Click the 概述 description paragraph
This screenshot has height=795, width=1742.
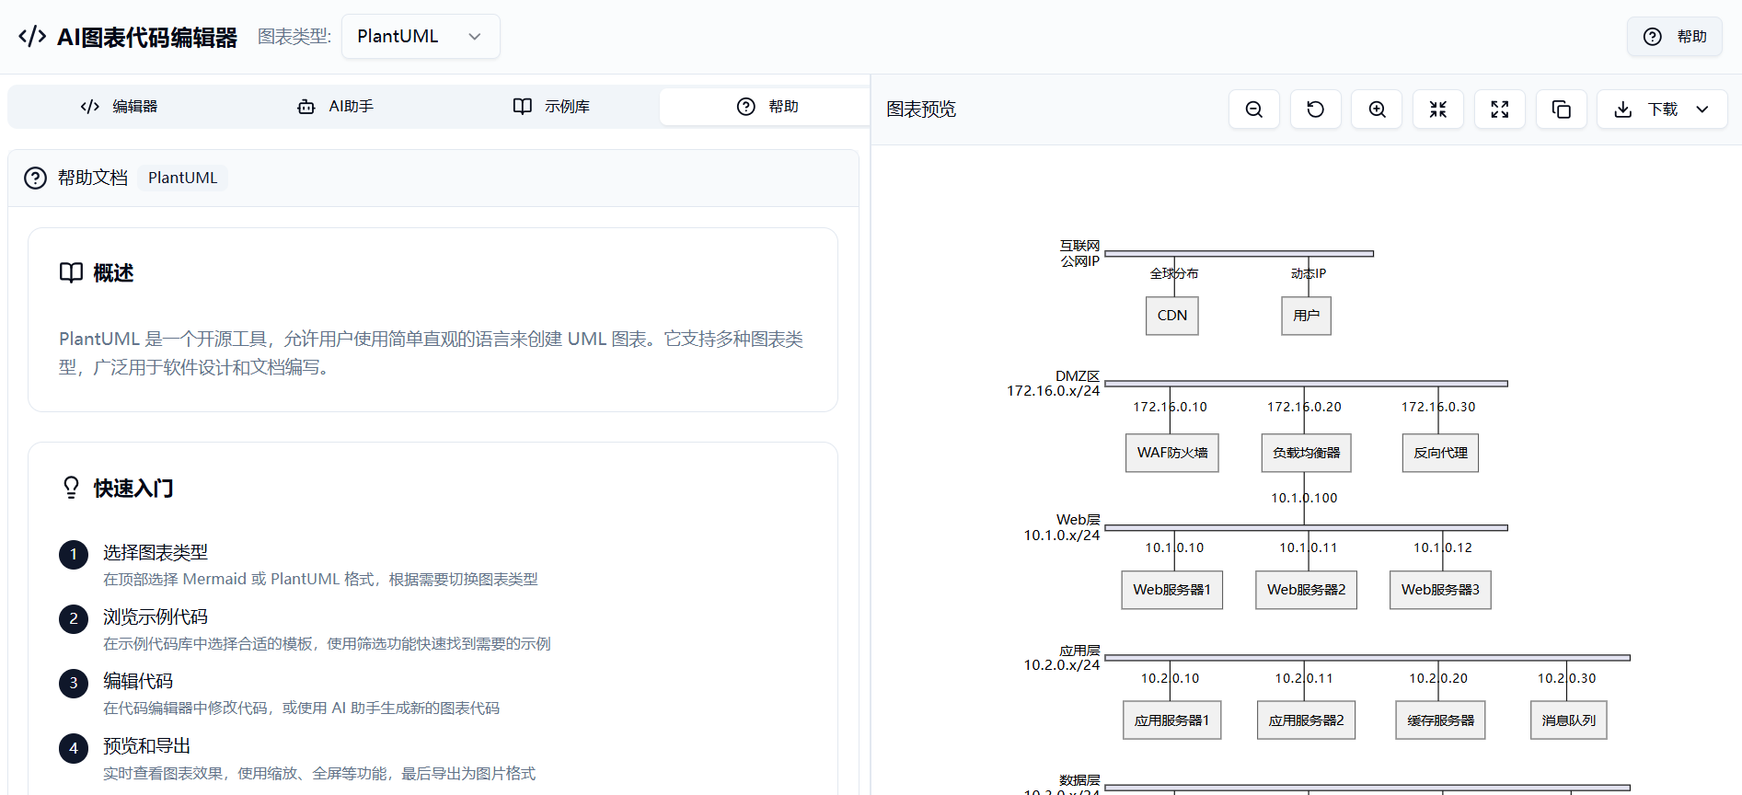[432, 353]
